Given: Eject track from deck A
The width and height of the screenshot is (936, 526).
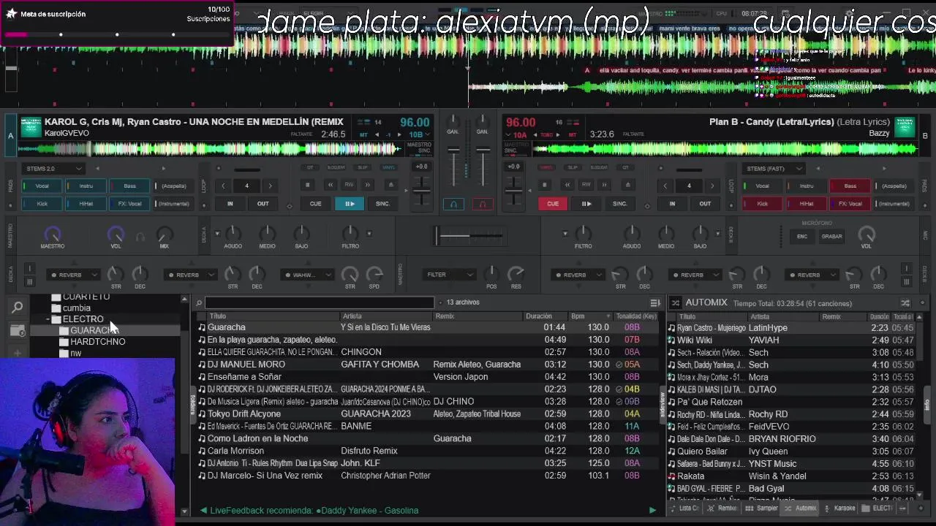Looking at the screenshot, I should coord(390,185).
